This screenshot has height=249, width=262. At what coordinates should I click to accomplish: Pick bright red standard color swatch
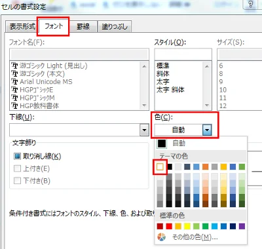[169, 226]
